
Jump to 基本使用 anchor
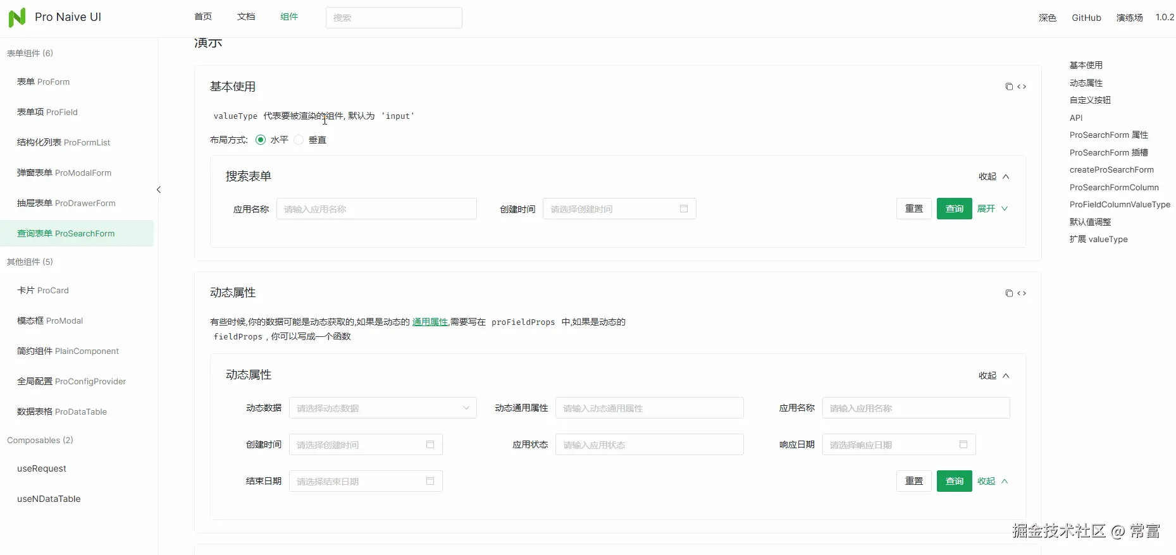coord(1086,65)
